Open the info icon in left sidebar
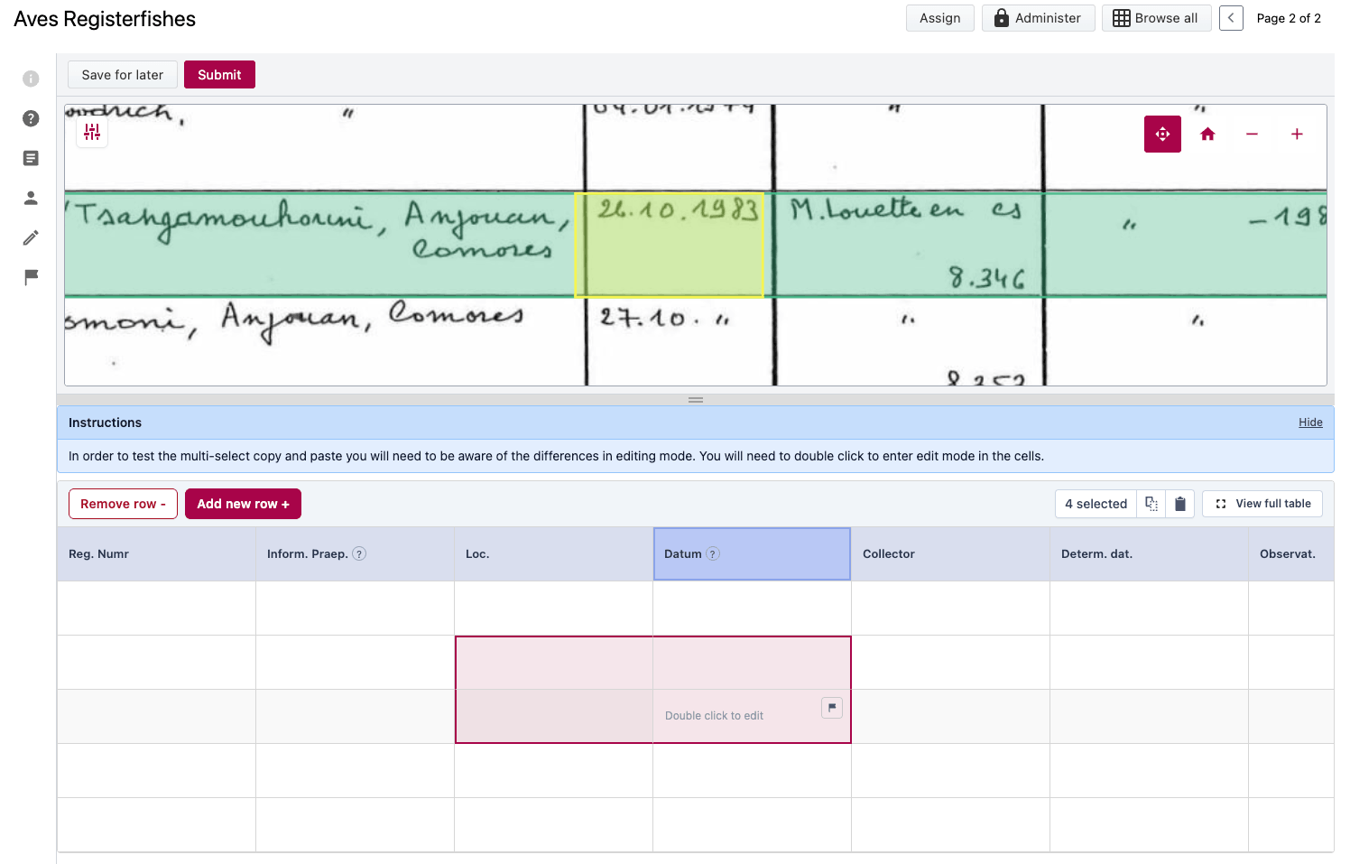Image resolution: width=1350 pixels, height=864 pixels. [31, 79]
